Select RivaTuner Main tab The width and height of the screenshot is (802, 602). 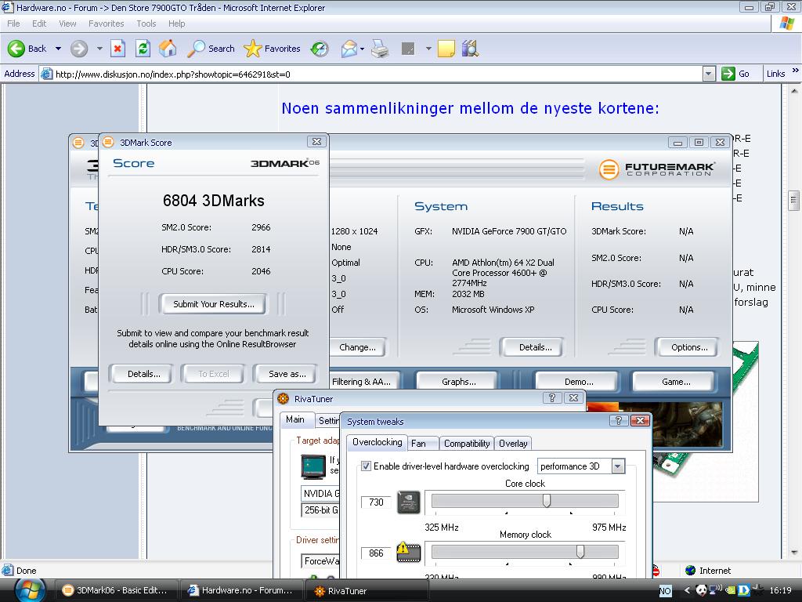[295, 419]
